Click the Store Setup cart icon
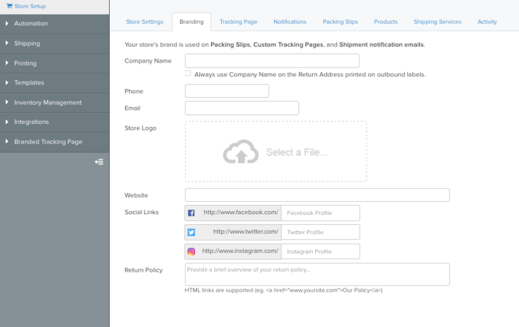This screenshot has height=327, width=519. (x=9, y=6)
